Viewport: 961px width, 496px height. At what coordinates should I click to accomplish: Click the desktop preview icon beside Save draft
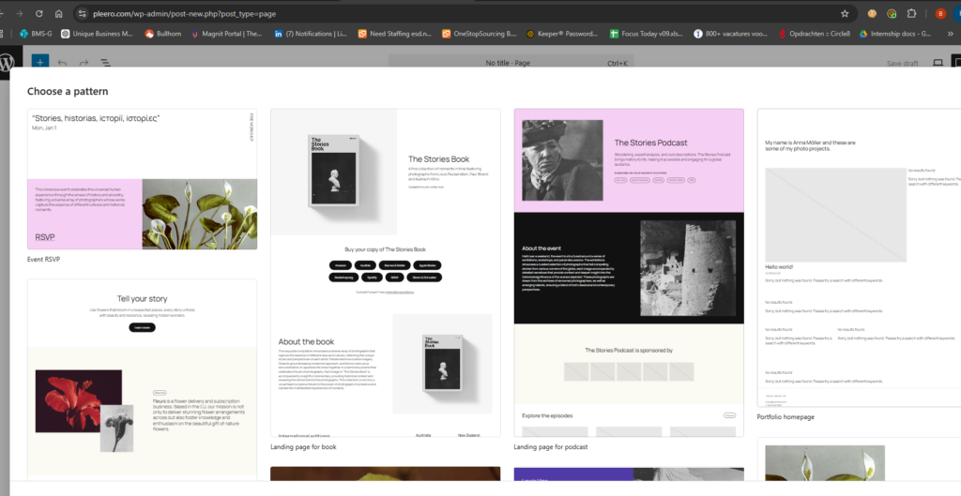(937, 63)
